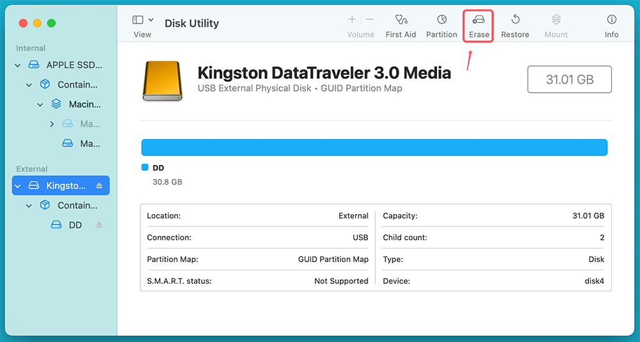Click the yellow minimize window button
640x342 pixels.
pos(37,23)
